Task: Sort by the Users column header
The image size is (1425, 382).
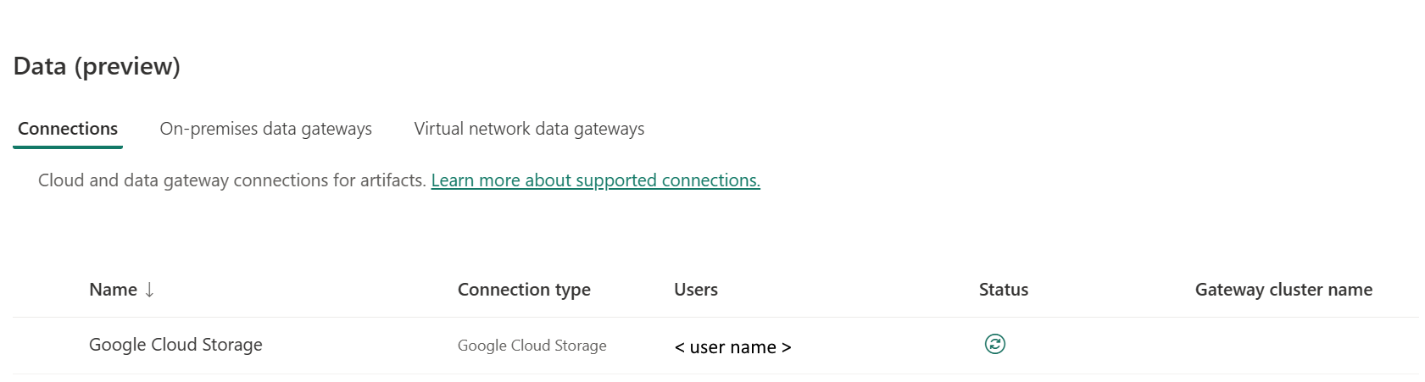Action: point(696,290)
